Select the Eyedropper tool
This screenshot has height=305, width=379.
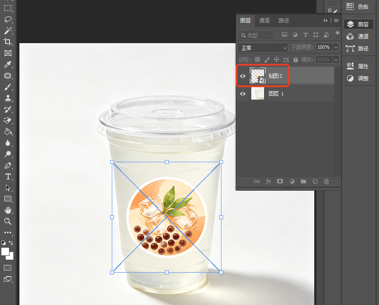pyautogui.click(x=8, y=64)
